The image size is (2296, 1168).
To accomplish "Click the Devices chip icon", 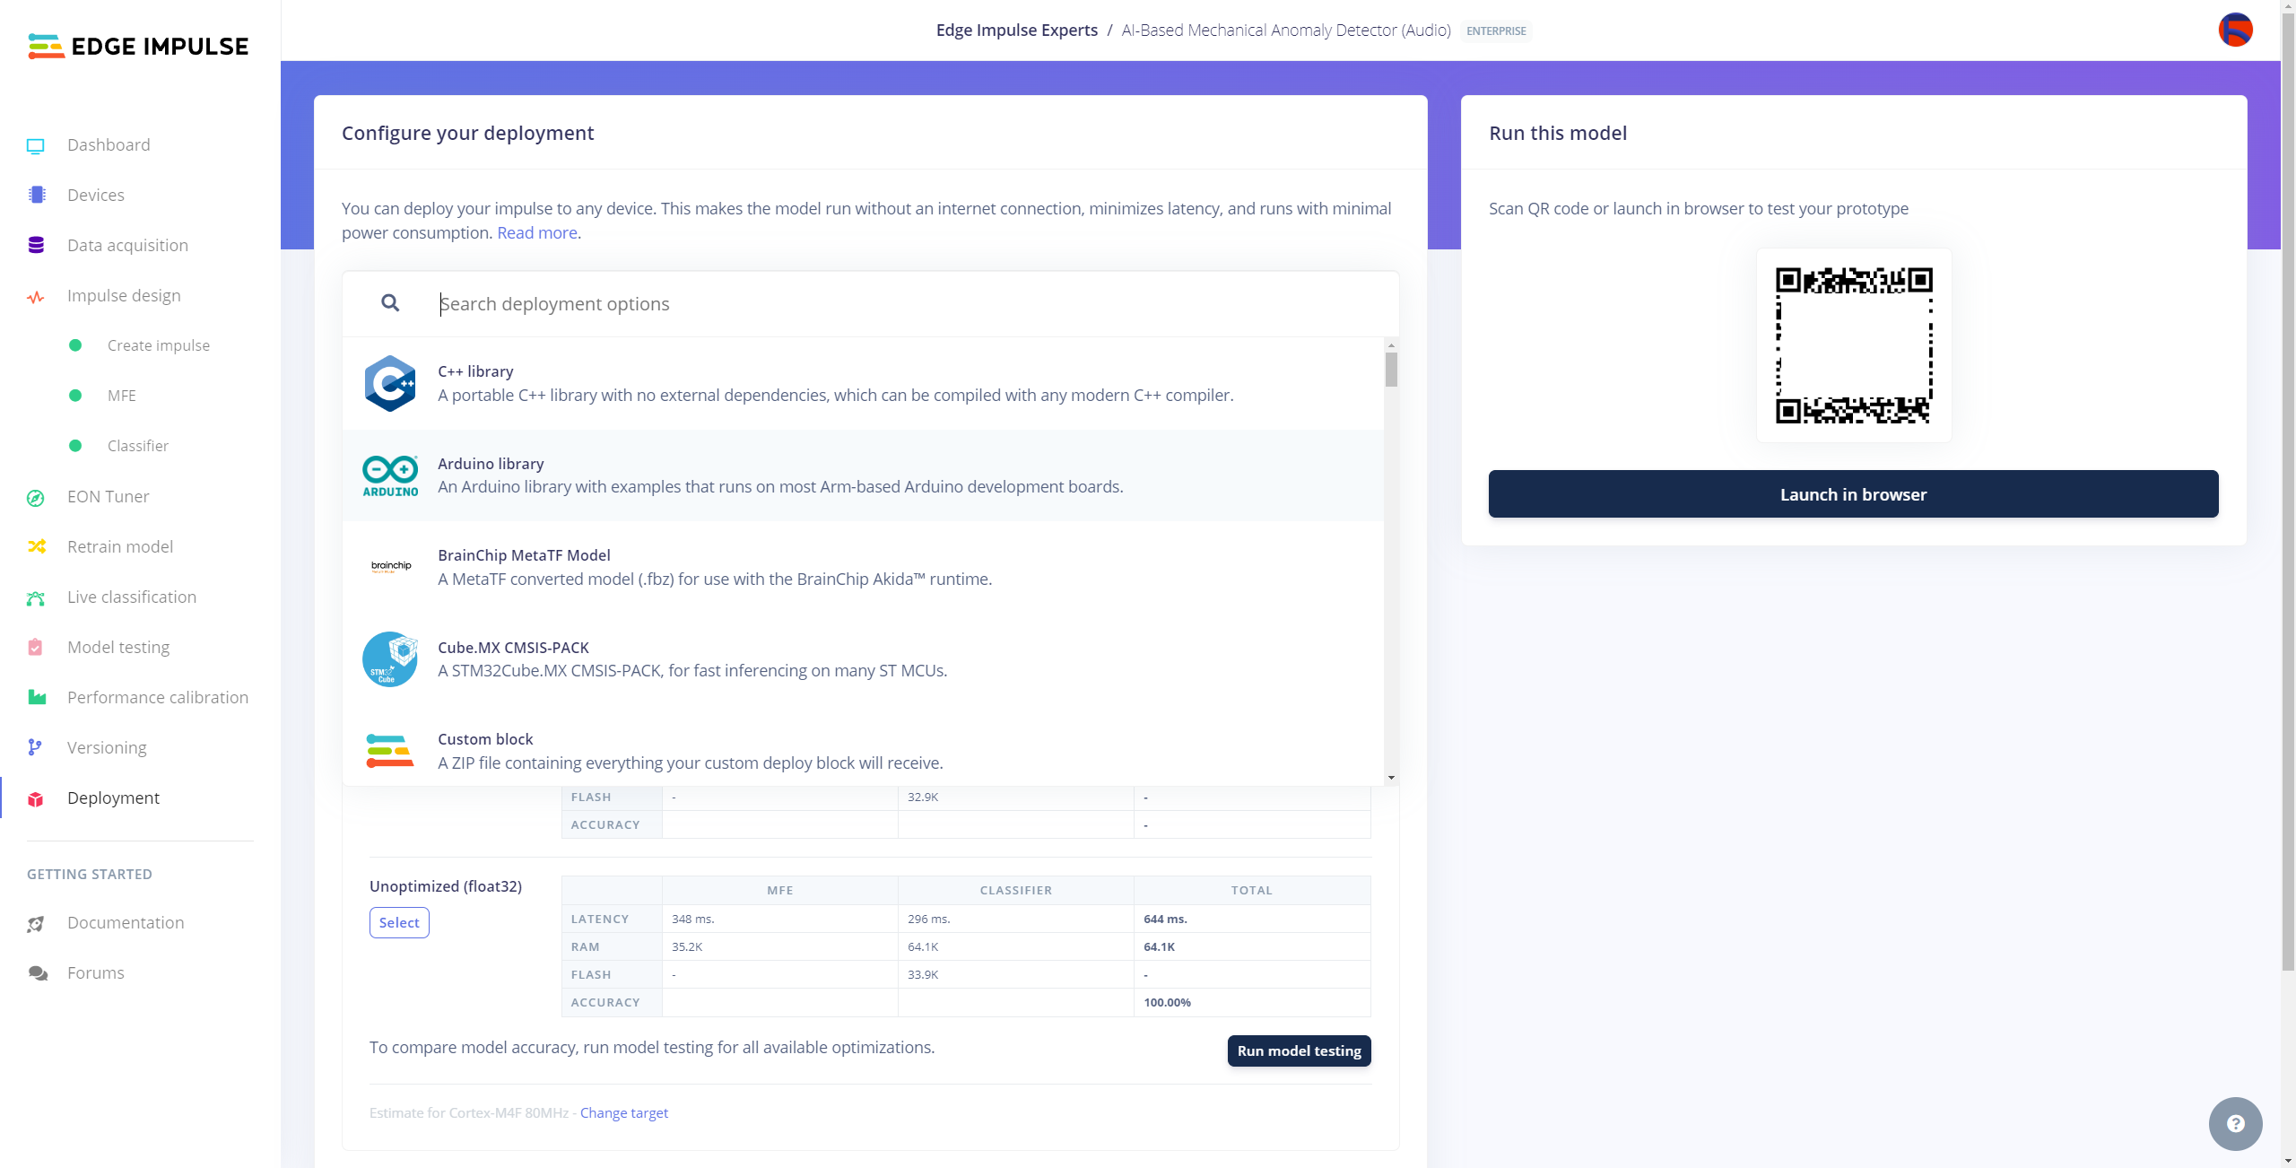I will pos(37,195).
